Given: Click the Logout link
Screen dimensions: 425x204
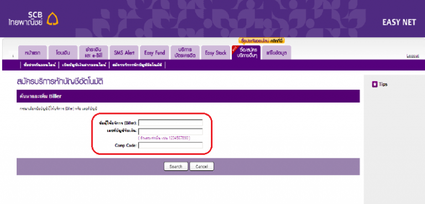Looking at the screenshot, I should 412,56.
